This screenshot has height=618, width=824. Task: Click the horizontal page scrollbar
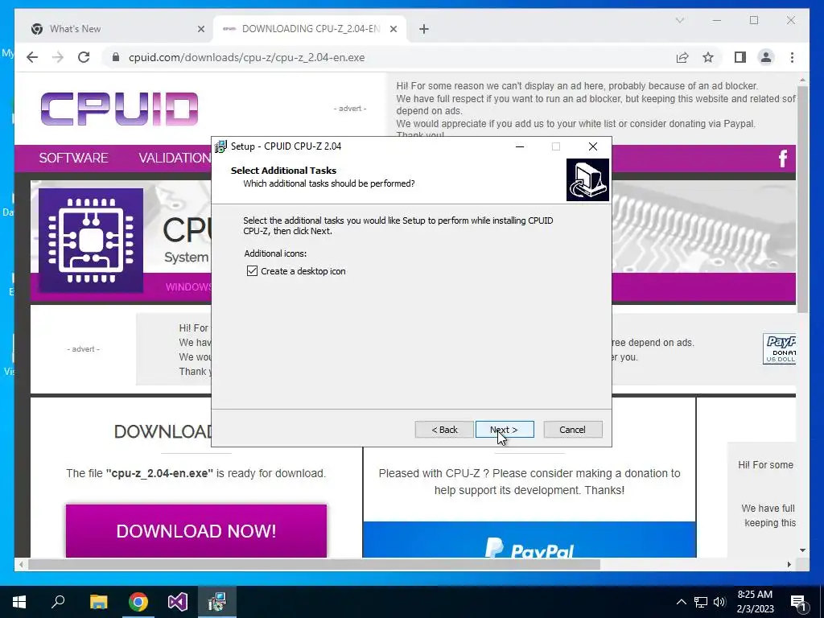pos(314,564)
